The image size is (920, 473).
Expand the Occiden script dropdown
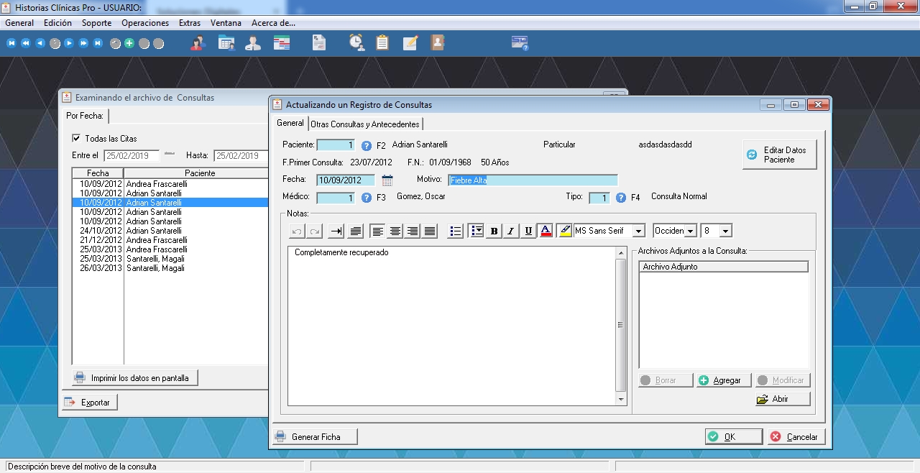coord(690,231)
